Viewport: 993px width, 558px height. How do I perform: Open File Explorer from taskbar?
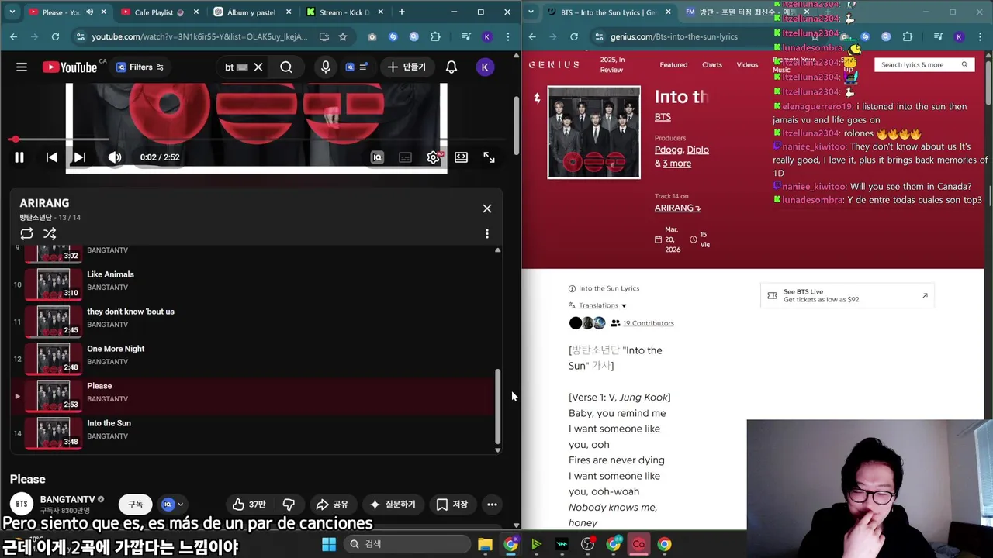(x=485, y=544)
